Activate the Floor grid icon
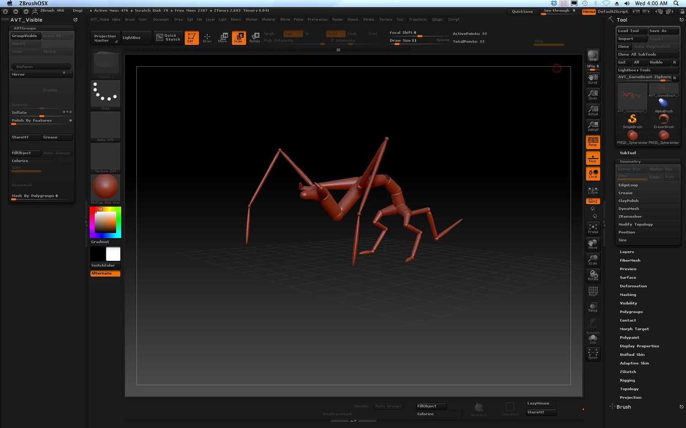Viewport: 686px width, 428px height. tap(593, 158)
